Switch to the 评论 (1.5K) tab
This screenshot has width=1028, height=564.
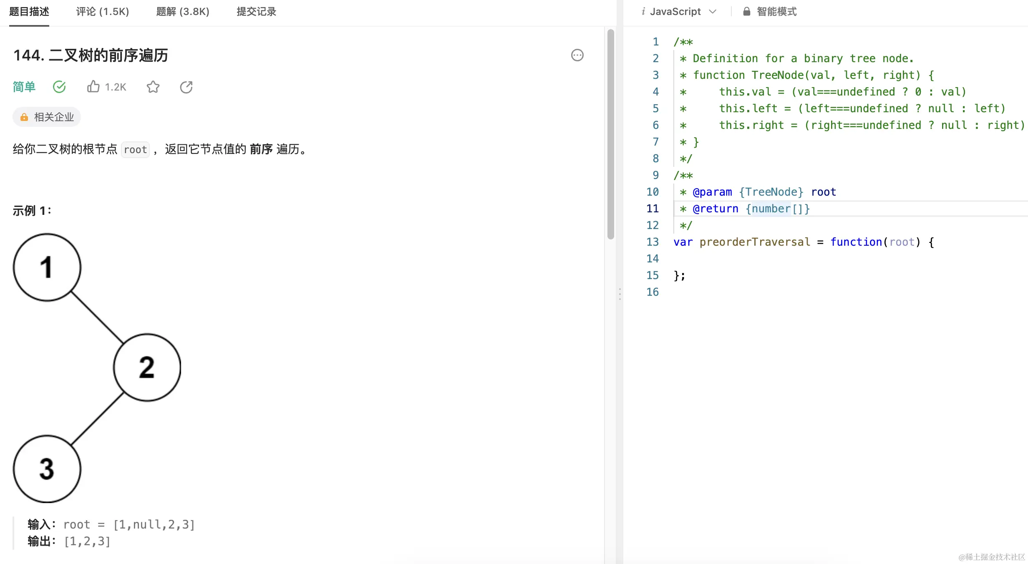103,12
